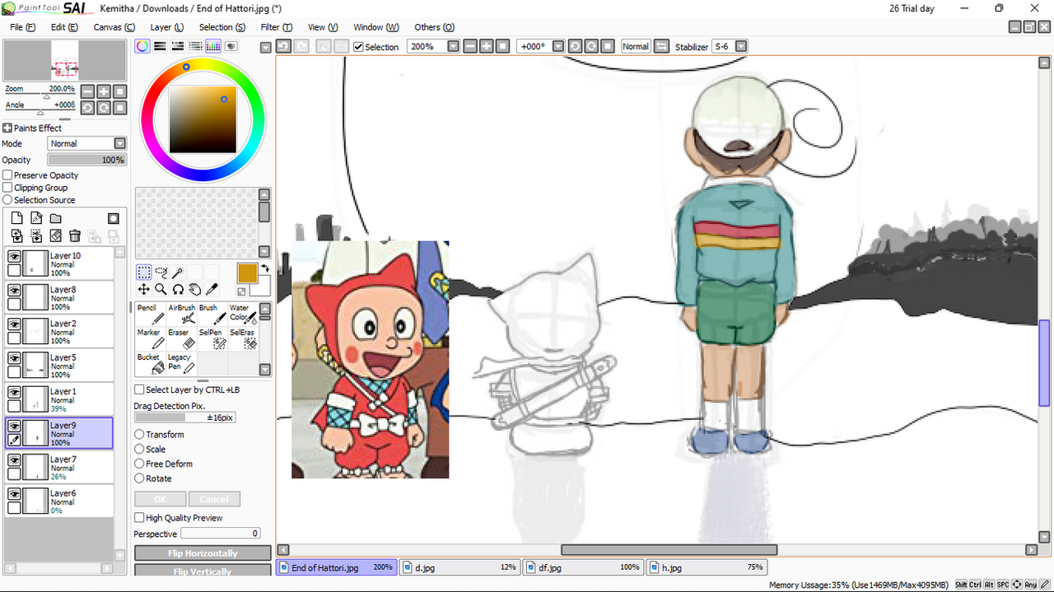This screenshot has height=592, width=1054.
Task: Switch to the df.jpg document tab
Action: point(583,567)
